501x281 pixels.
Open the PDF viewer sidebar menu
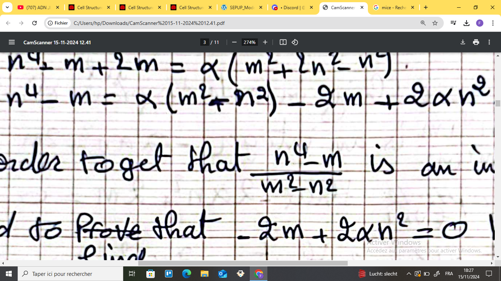[12, 42]
